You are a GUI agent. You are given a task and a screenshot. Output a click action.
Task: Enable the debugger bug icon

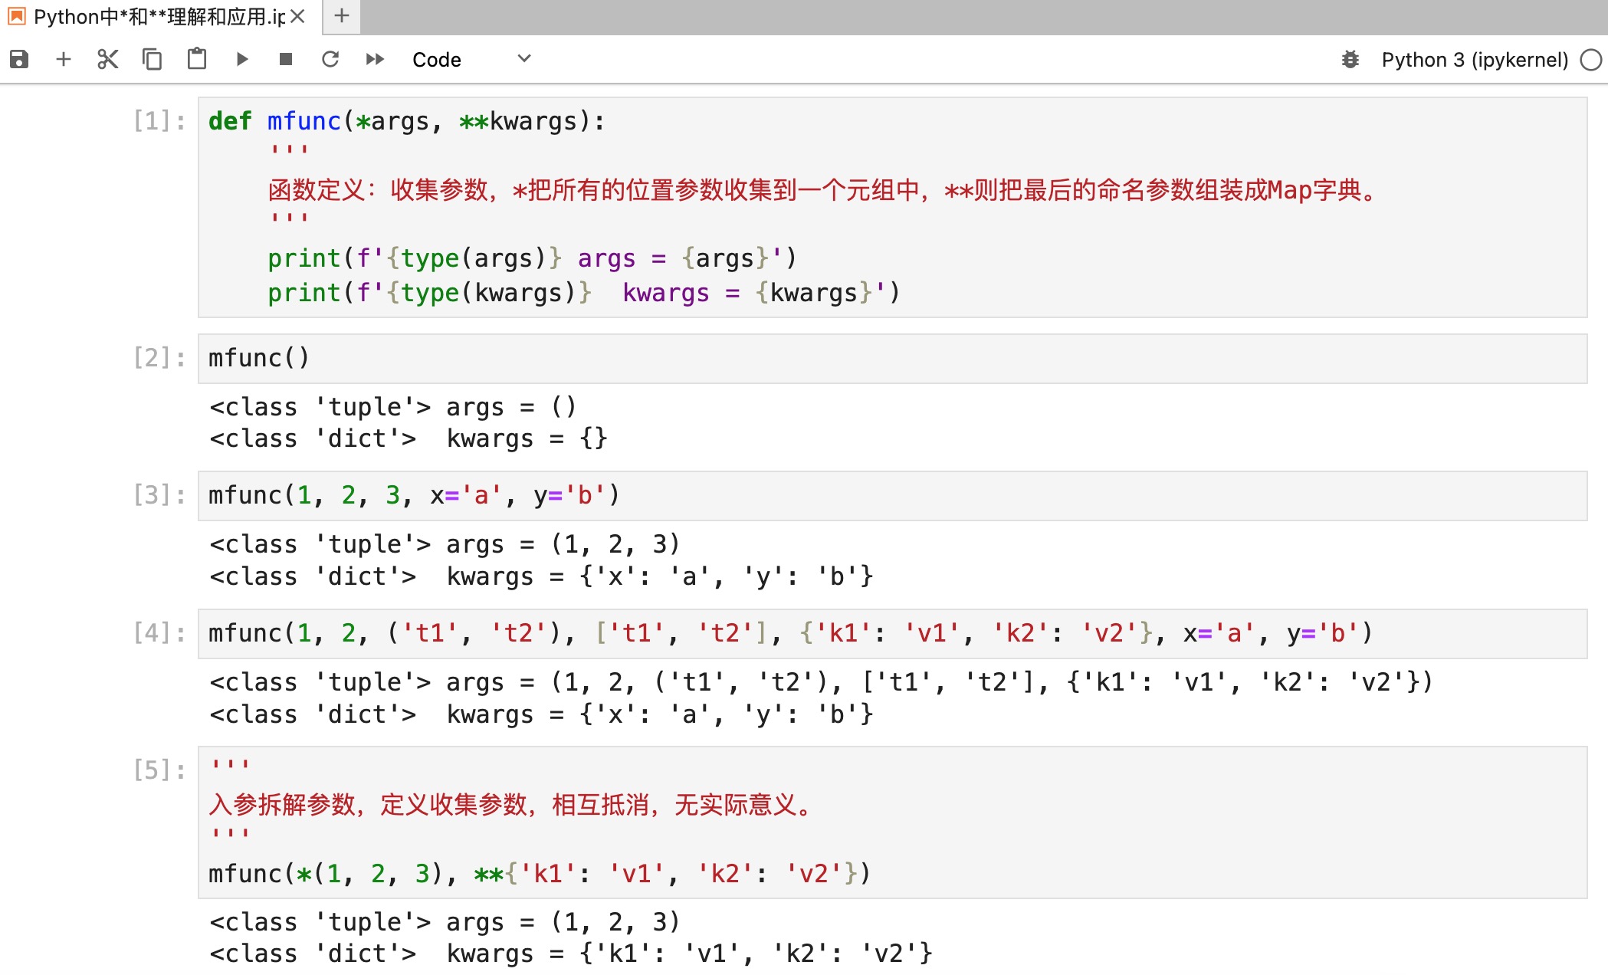click(x=1350, y=59)
